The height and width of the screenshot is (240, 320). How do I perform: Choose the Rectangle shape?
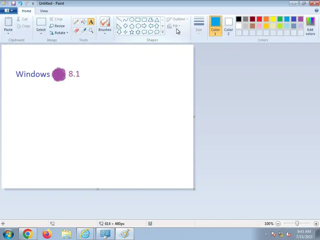tap(138, 20)
